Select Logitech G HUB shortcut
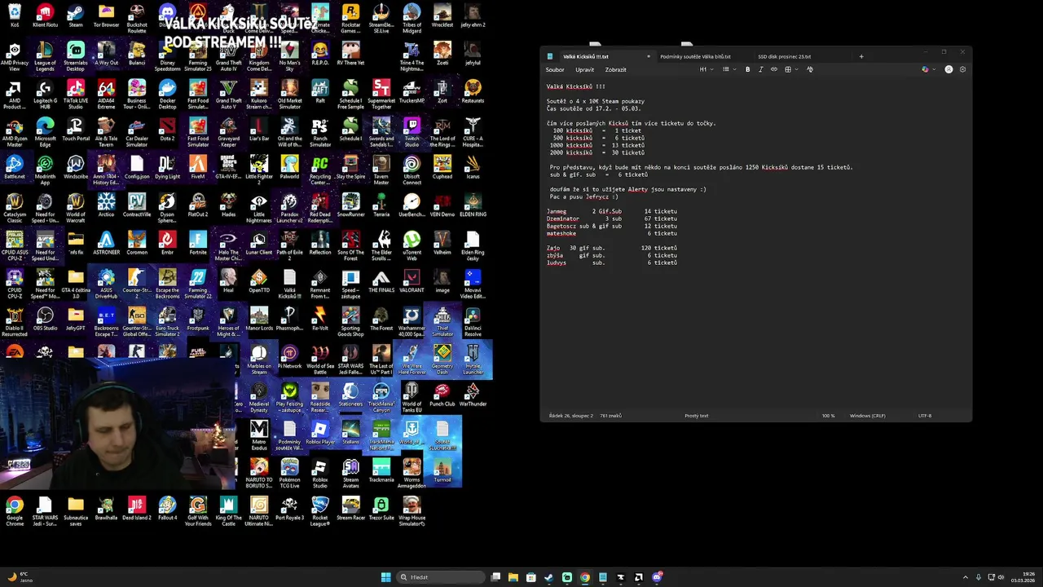1043x587 pixels. 45,94
